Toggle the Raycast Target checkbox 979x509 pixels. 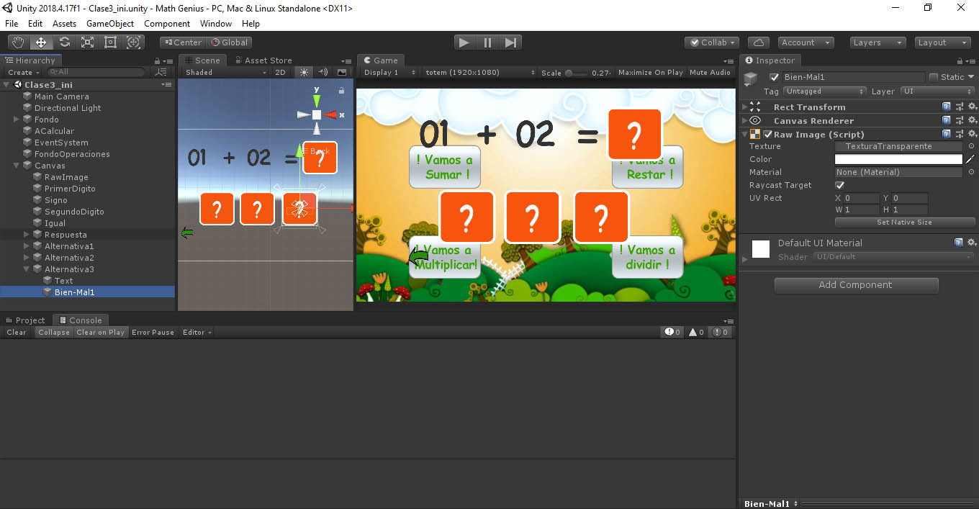click(839, 185)
